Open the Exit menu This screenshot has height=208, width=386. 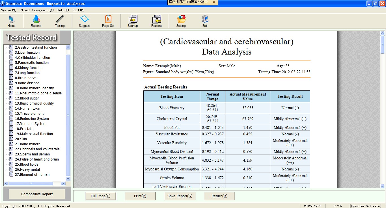pyautogui.click(x=78, y=10)
